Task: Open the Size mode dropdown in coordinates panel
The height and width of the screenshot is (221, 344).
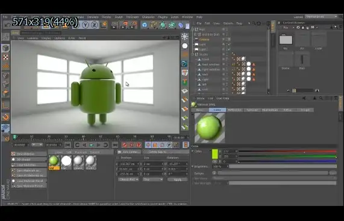Action: (152, 179)
